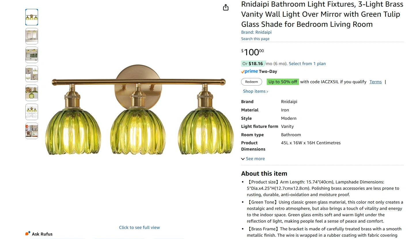This screenshot has height=239, width=409.
Task: Select the first thumbnail of the three-light fixture
Action: click(x=32, y=17)
